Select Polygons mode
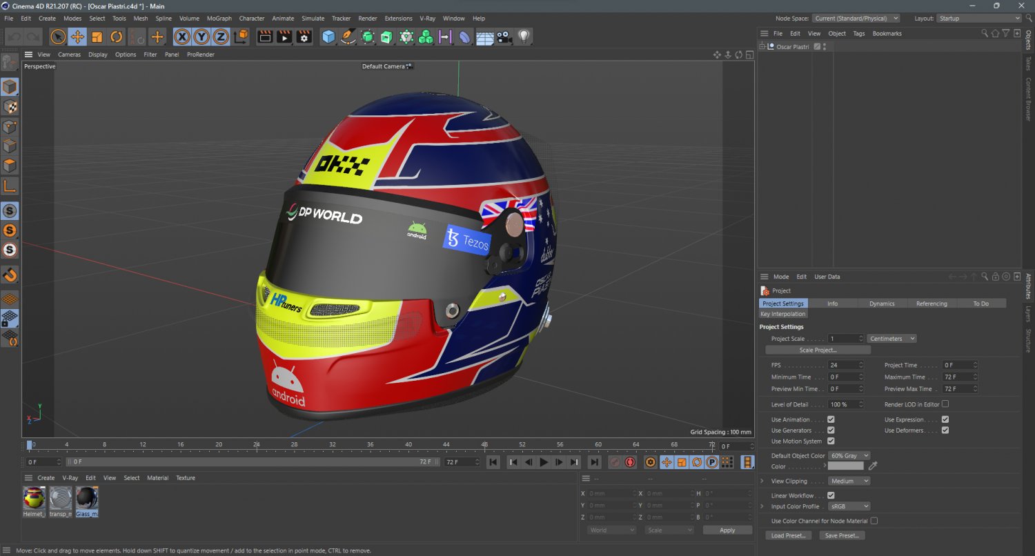The height and width of the screenshot is (556, 1035). click(x=10, y=166)
